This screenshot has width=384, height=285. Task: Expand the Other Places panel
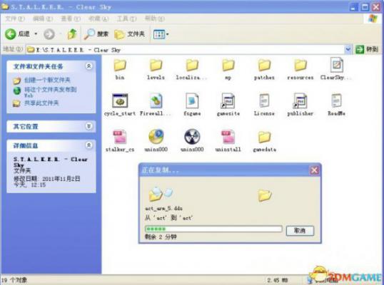[x=89, y=126]
